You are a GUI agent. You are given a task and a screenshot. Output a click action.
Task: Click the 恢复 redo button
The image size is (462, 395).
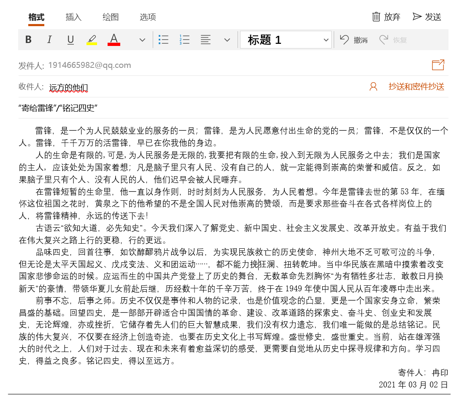[x=393, y=40]
